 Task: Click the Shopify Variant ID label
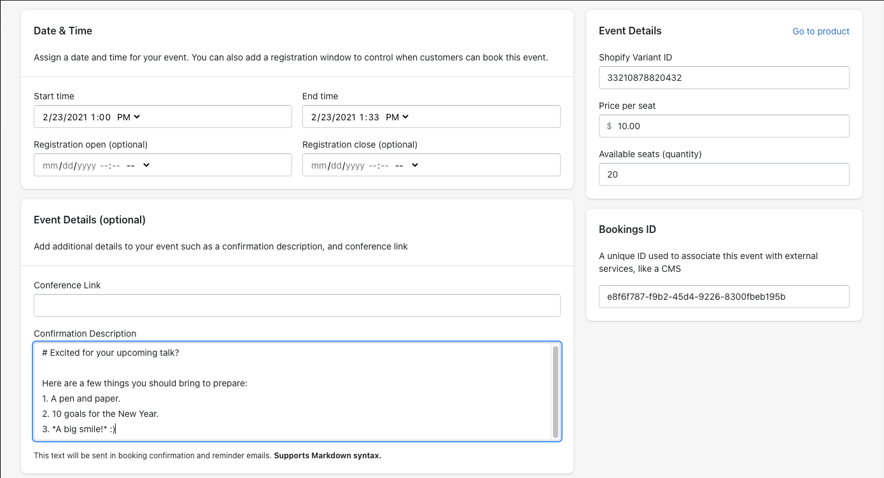[635, 57]
